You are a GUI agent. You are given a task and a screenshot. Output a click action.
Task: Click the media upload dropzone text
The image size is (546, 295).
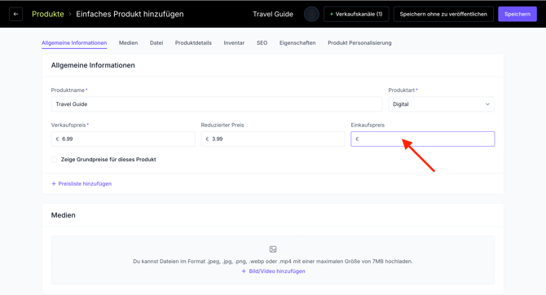[x=273, y=262]
